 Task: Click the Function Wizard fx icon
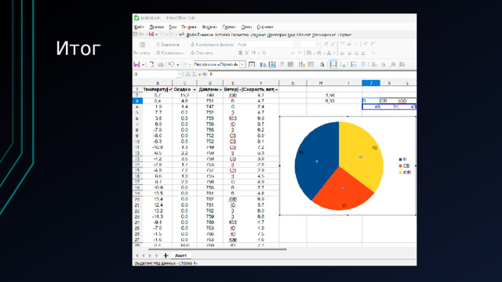[188, 74]
